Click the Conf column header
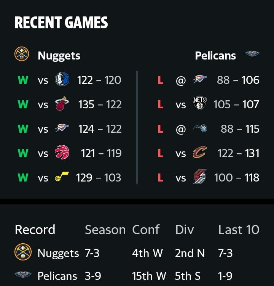This screenshot has height=286, width=274. pos(146,230)
